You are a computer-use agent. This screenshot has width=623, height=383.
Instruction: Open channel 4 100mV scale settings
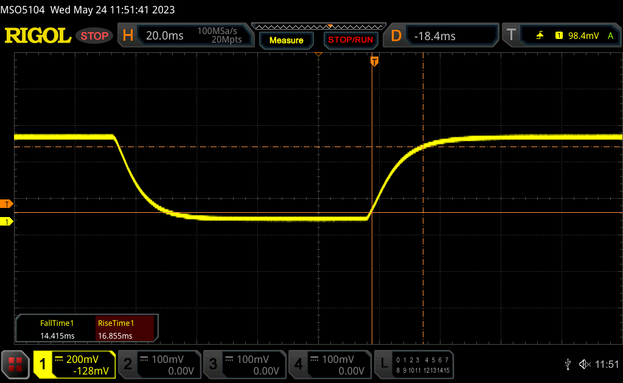[338, 359]
